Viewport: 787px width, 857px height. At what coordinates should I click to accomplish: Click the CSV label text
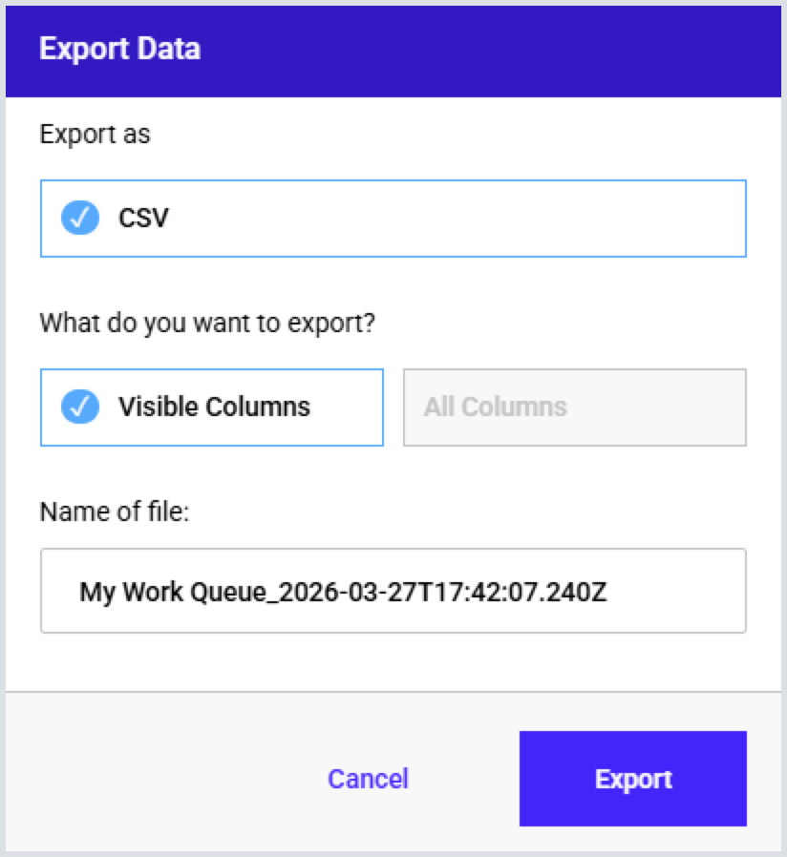point(143,219)
